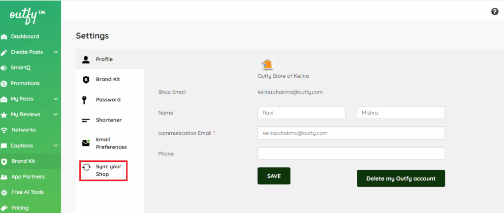Screen dimensions: 504x213
Task: Expand the Create Posts submenu chevron
Action: point(56,52)
